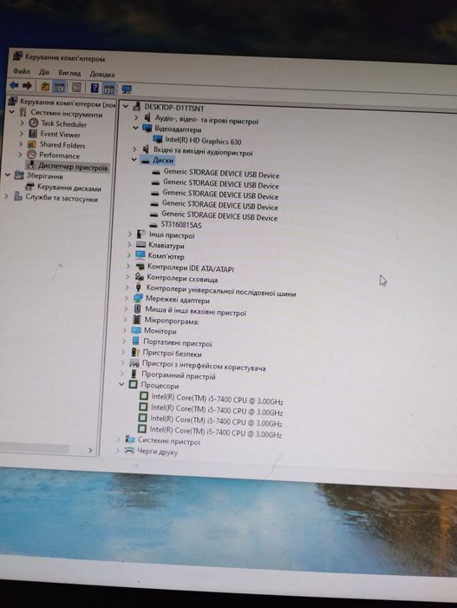Click the Intel(R) HD Graphics 630 adapter icon
The image size is (457, 608).
[158, 139]
